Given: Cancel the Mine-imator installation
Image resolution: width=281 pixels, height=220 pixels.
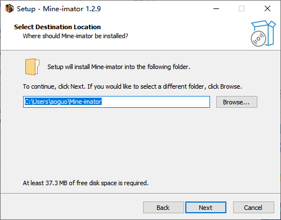Looking at the screenshot, I should 253,208.
